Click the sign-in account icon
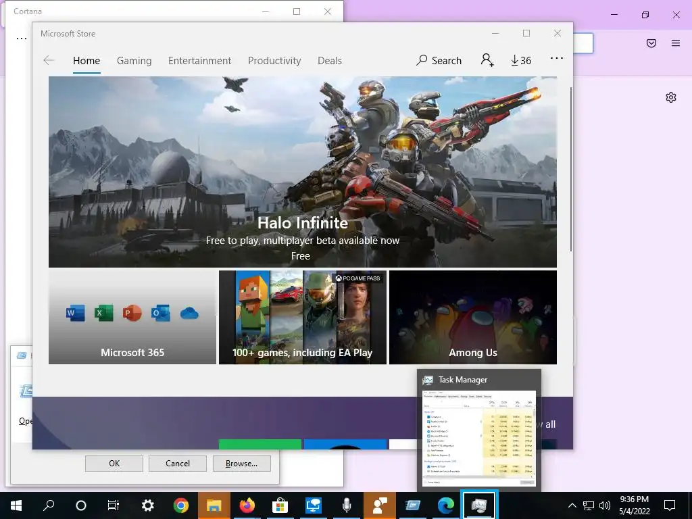692x519 pixels. [487, 59]
